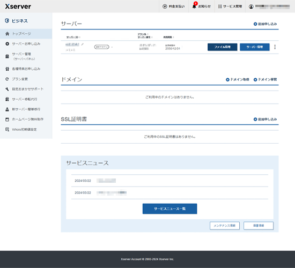
Task: Click the Xserver logo
Action: [18, 6]
